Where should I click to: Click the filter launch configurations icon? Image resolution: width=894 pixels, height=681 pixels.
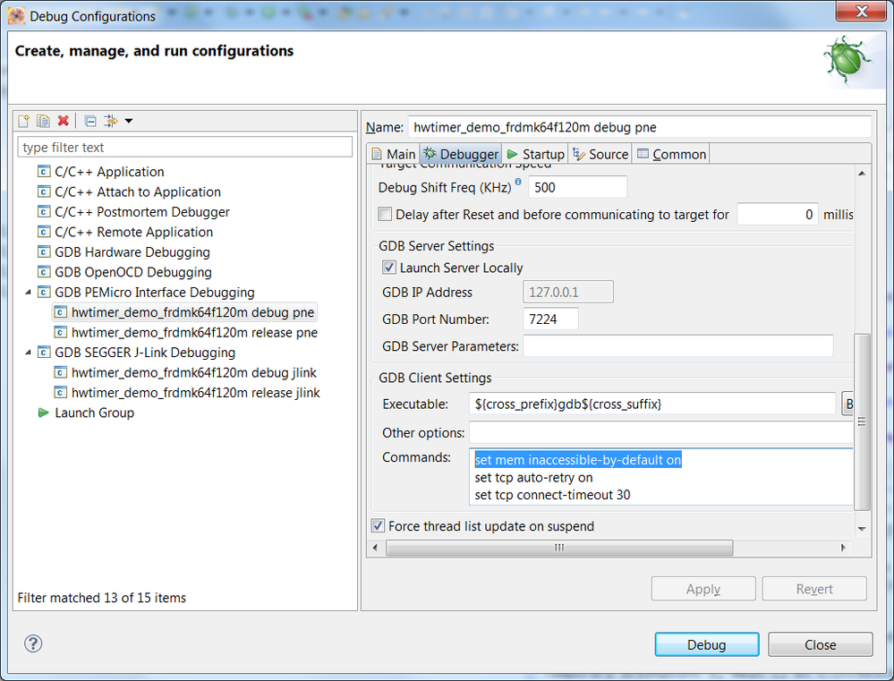[111, 121]
